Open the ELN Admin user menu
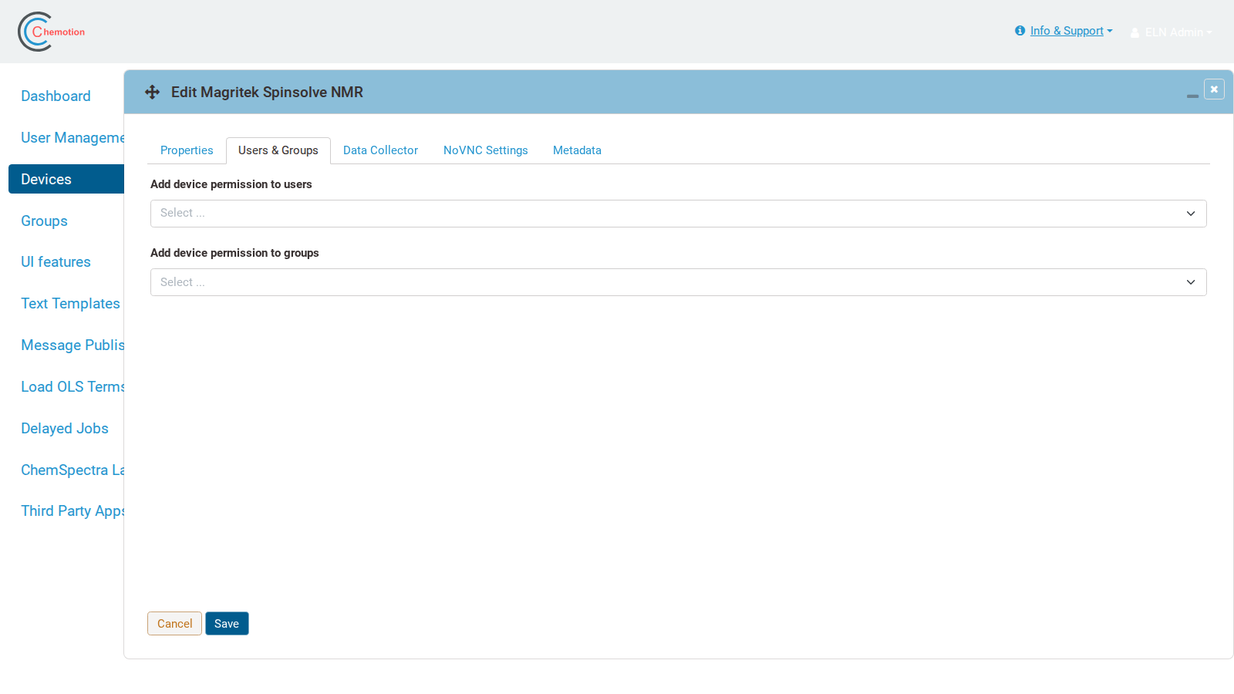1234x694 pixels. tap(1178, 32)
